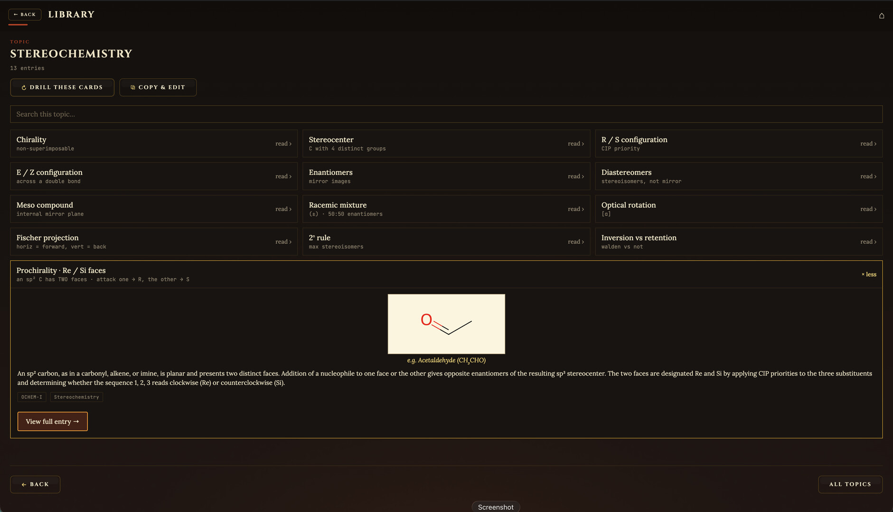Go back using the top Back button
The width and height of the screenshot is (893, 512).
[25, 15]
